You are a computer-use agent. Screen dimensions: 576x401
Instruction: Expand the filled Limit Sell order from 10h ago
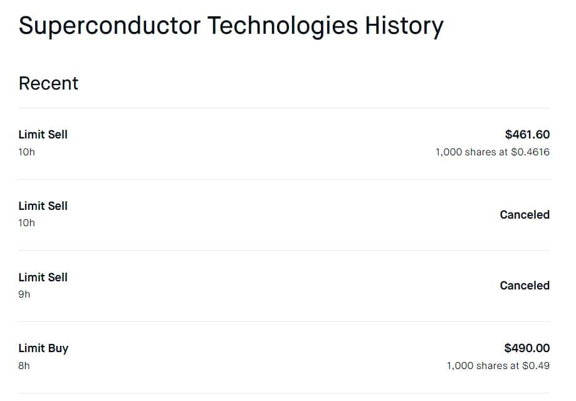tap(43, 135)
